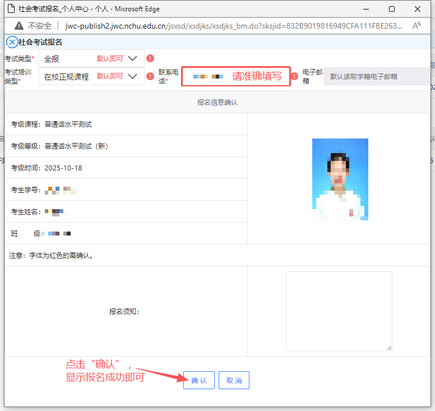
Task: Maximize the Microsoft Edge window
Action: (x=392, y=9)
